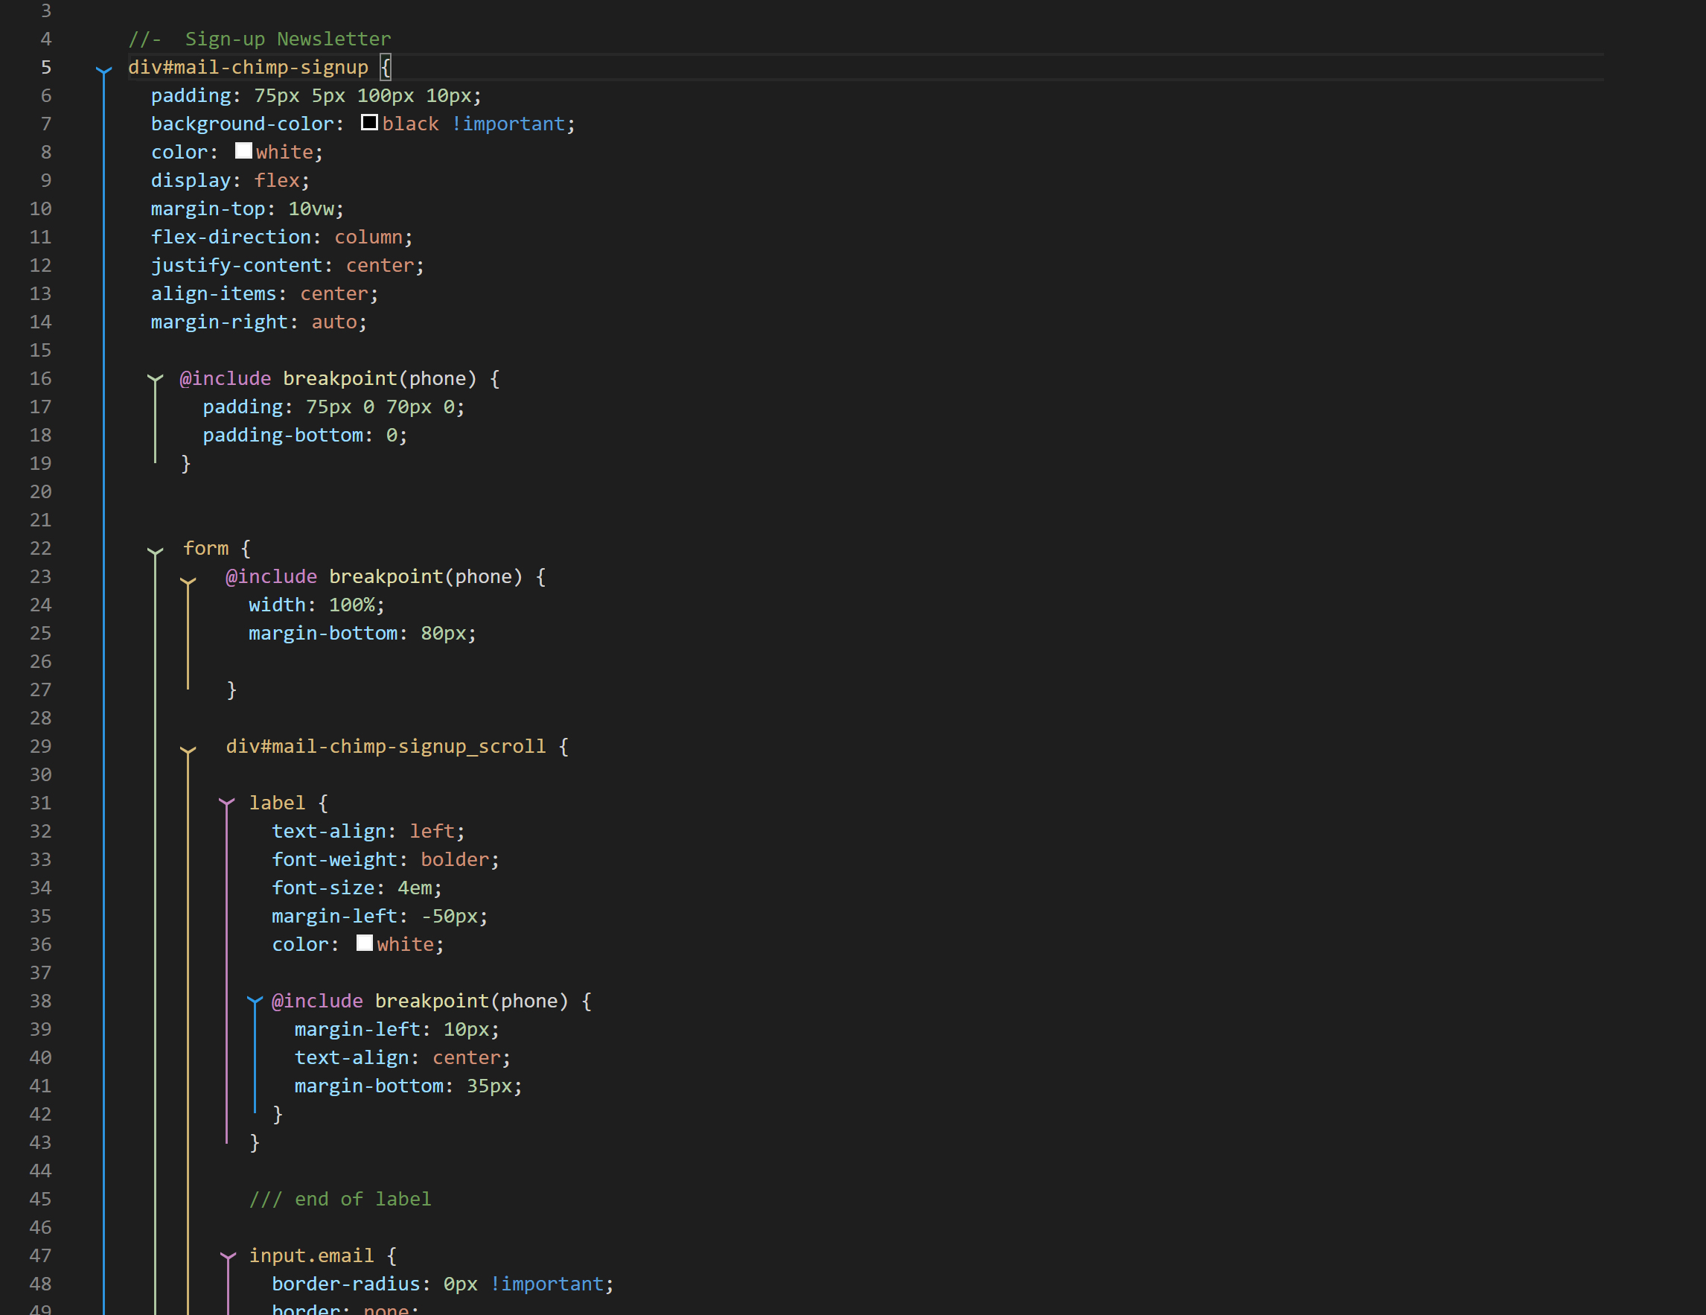
Task: Collapse the breakpoint(phone) block inside label
Action: (254, 1001)
